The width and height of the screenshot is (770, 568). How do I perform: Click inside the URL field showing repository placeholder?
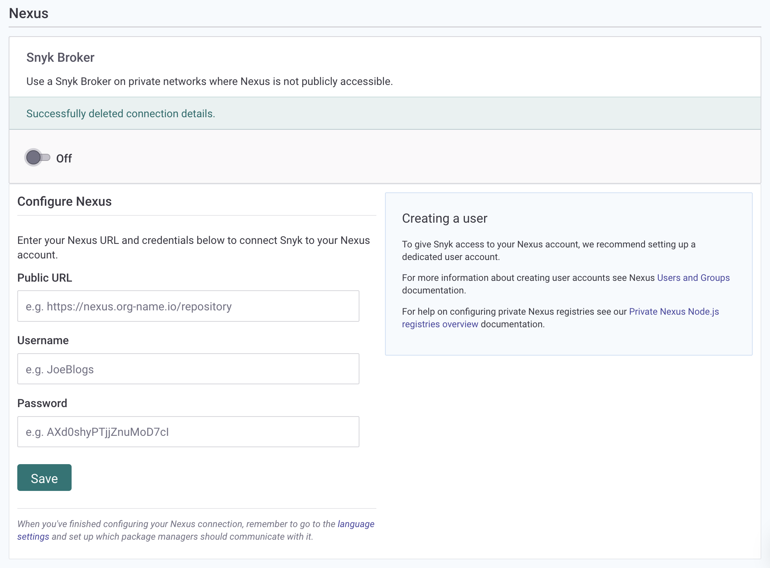pyautogui.click(x=188, y=306)
